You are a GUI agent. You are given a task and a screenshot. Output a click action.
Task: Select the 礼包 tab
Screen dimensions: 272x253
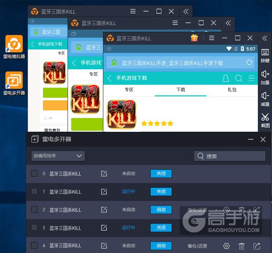pos(232,90)
